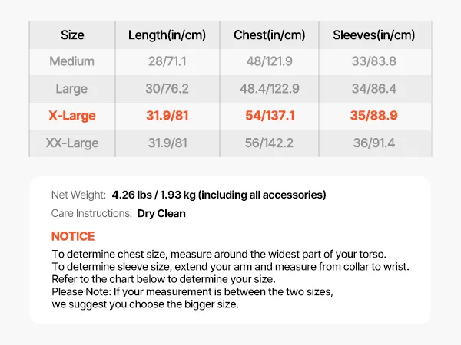Screen dimensions: 461x345
Task: Select the Medium size row label
Action: coord(72,61)
